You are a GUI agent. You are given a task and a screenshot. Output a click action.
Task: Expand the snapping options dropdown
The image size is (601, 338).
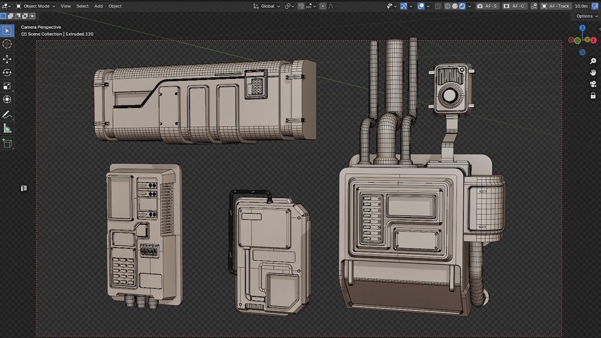(311, 6)
